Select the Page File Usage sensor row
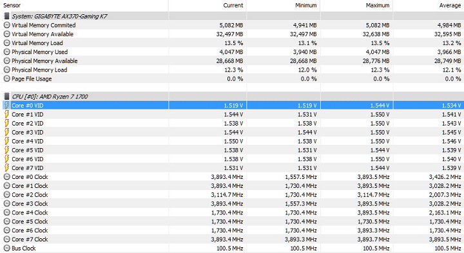This screenshot has width=464, height=253. (232, 79)
